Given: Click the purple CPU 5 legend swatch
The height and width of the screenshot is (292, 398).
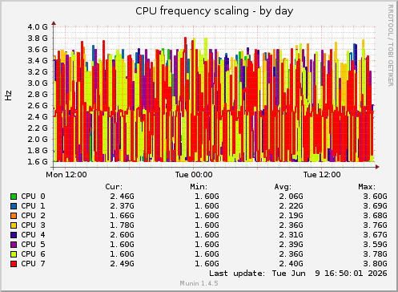Looking at the screenshot, I should pyautogui.click(x=14, y=245).
